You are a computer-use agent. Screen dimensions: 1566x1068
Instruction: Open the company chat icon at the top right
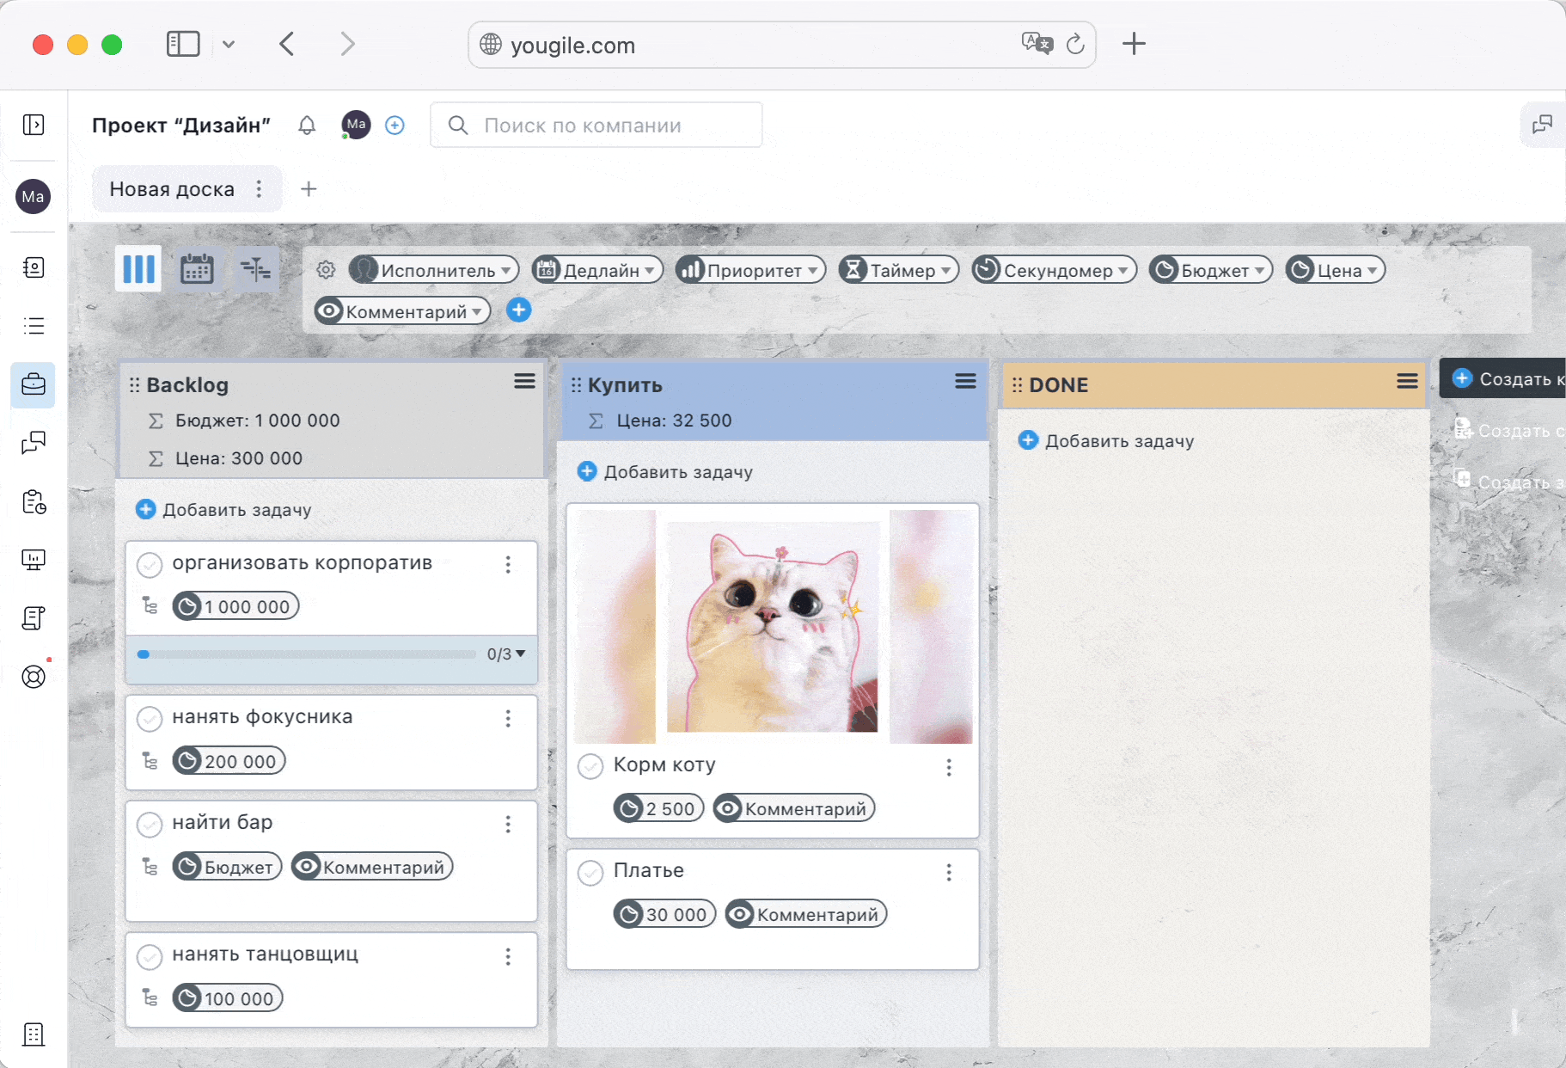[1542, 126]
